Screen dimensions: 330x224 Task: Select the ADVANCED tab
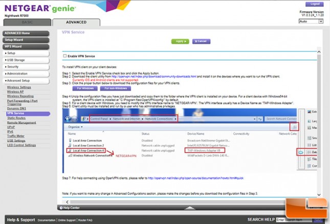(76, 22)
